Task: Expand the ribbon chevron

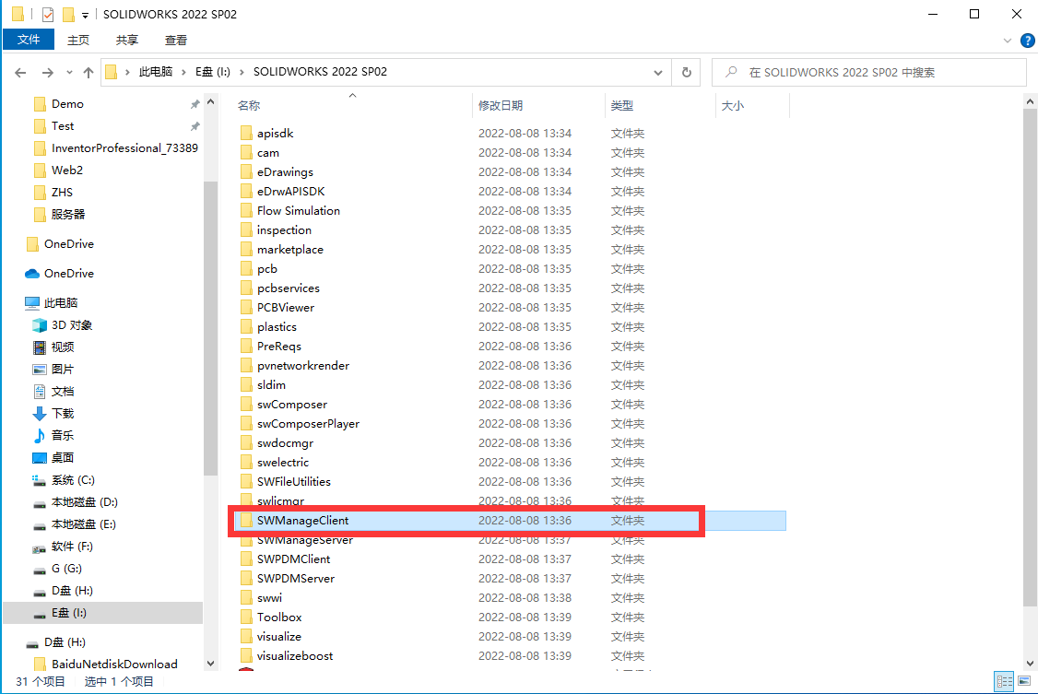Action: (x=1007, y=41)
